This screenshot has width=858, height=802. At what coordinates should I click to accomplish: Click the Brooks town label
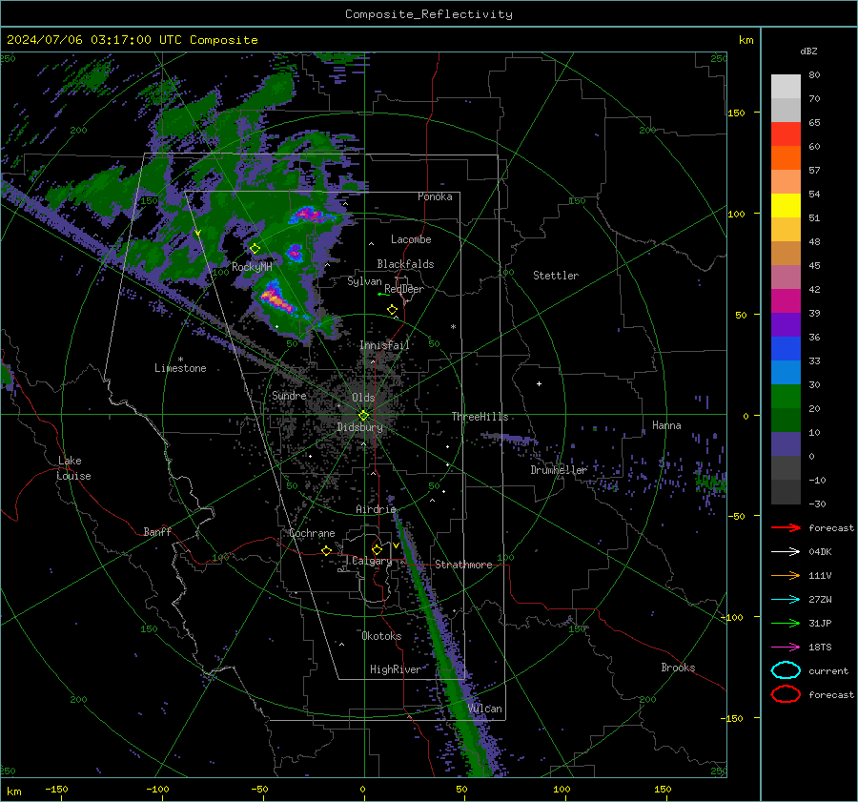(x=678, y=668)
